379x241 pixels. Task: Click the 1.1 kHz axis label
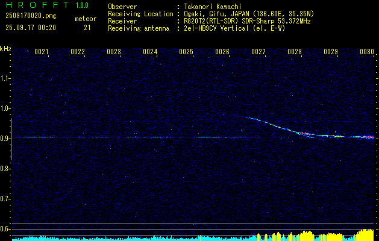click(x=5, y=78)
